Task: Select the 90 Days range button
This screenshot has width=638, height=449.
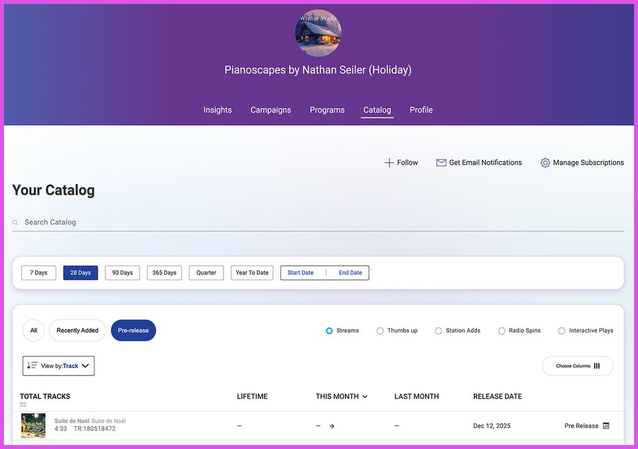Action: pyautogui.click(x=122, y=273)
